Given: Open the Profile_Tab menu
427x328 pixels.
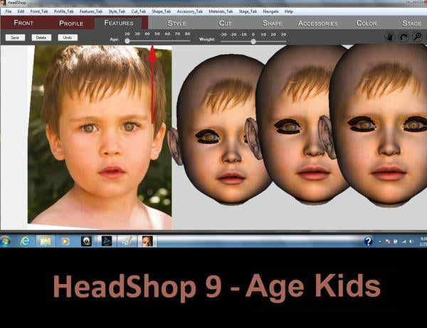Looking at the screenshot, I should pyautogui.click(x=64, y=11).
